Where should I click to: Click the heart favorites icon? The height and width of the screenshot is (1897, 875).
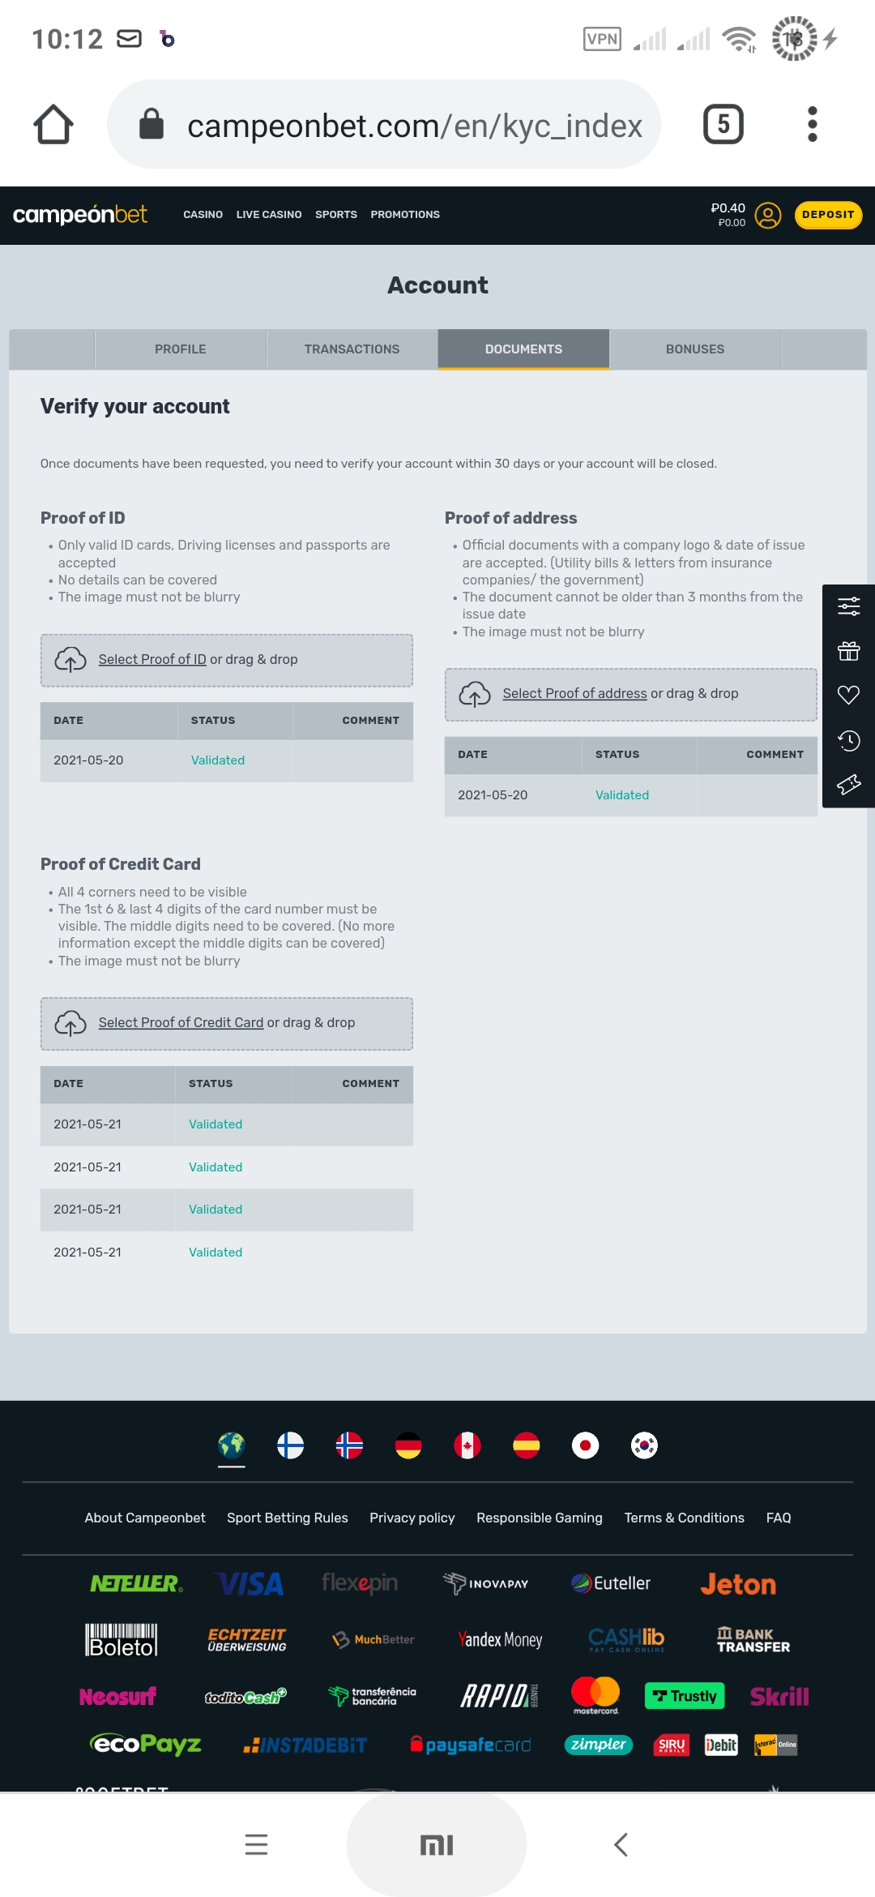[x=848, y=695]
